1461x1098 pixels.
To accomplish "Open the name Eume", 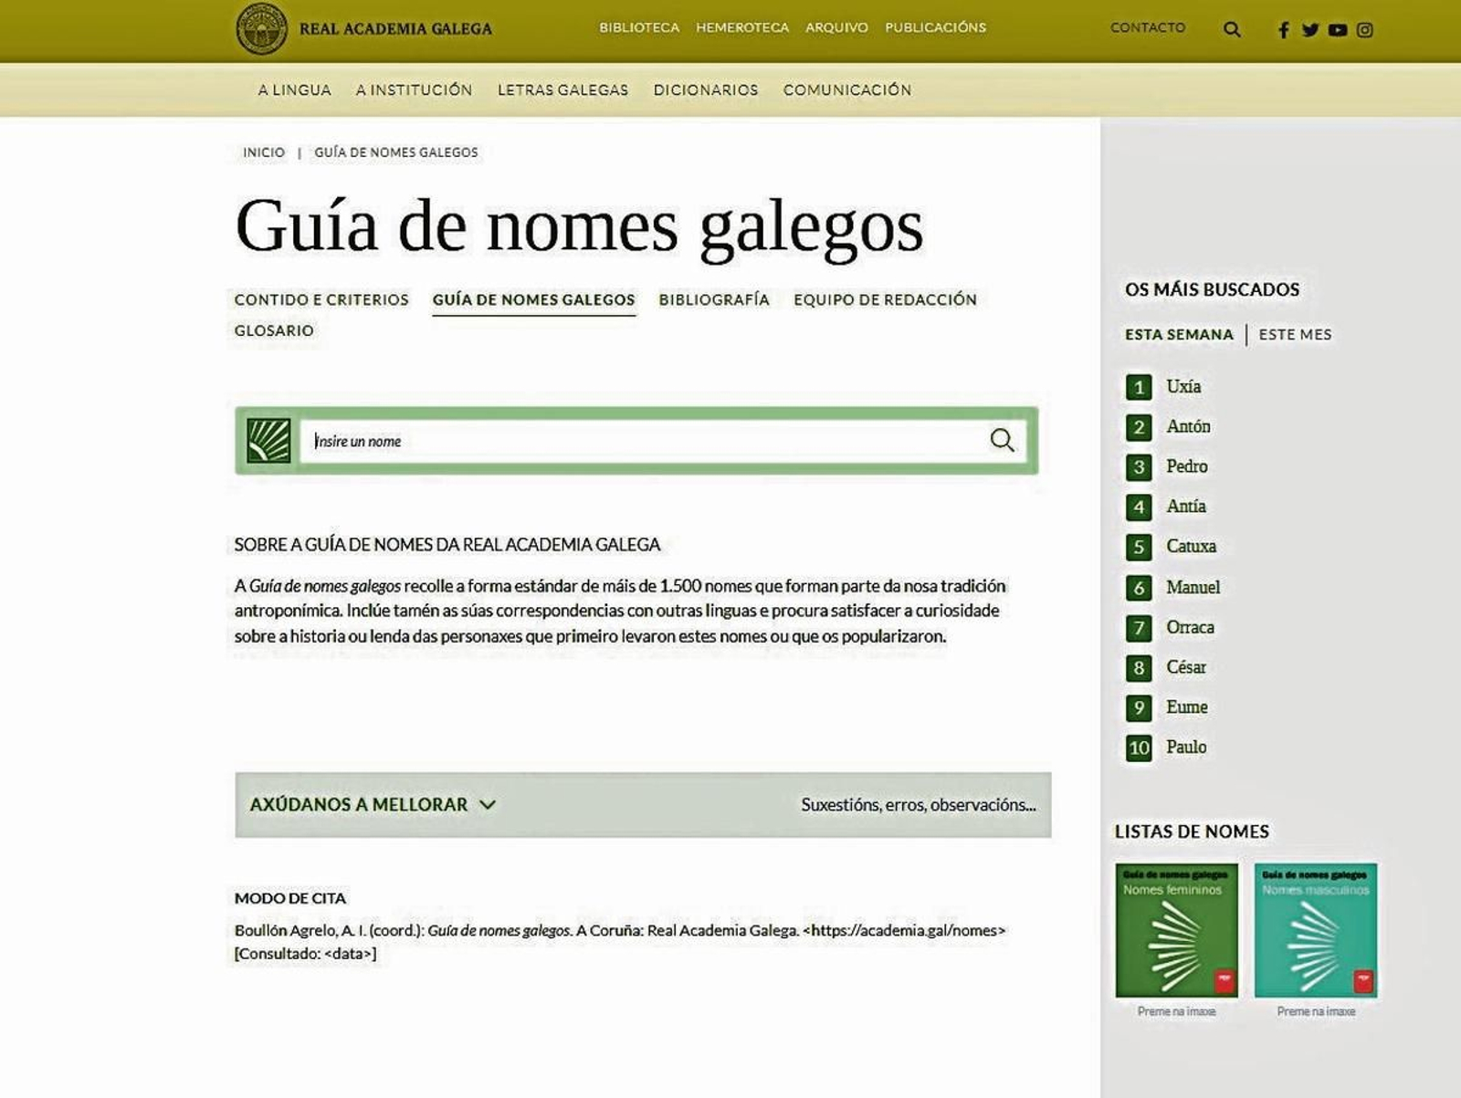I will click(x=1187, y=707).
